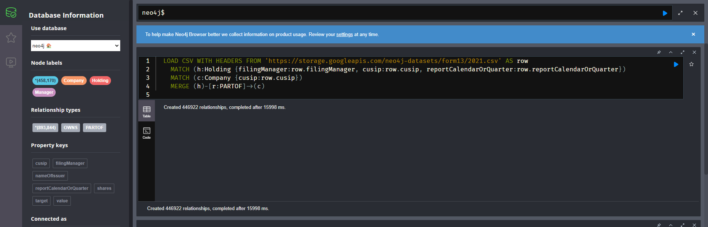The height and width of the screenshot is (227, 708).
Task: Click the reportCalendarOrQuarter property key
Action: [62, 188]
